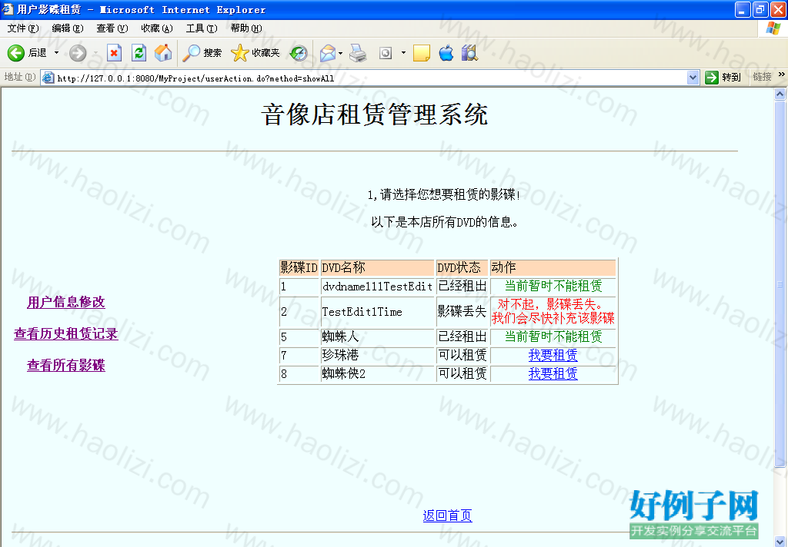788x547 pixels.
Task: Open the Back history dropdown arrow
Action: pyautogui.click(x=56, y=53)
